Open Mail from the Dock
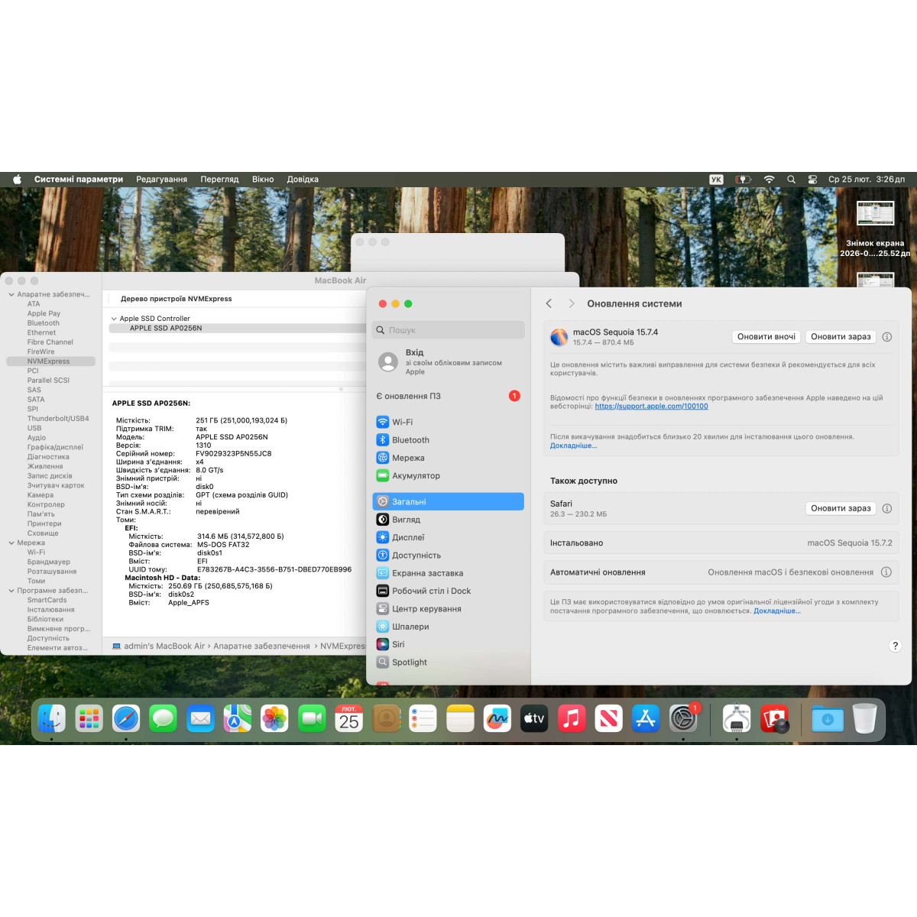 coord(200,718)
